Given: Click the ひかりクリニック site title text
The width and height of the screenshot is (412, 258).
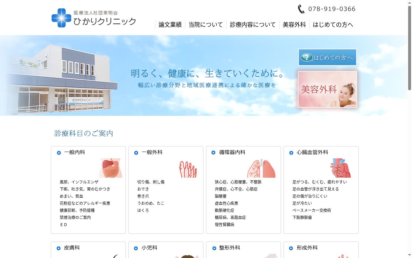Looking at the screenshot, I should tap(105, 21).
